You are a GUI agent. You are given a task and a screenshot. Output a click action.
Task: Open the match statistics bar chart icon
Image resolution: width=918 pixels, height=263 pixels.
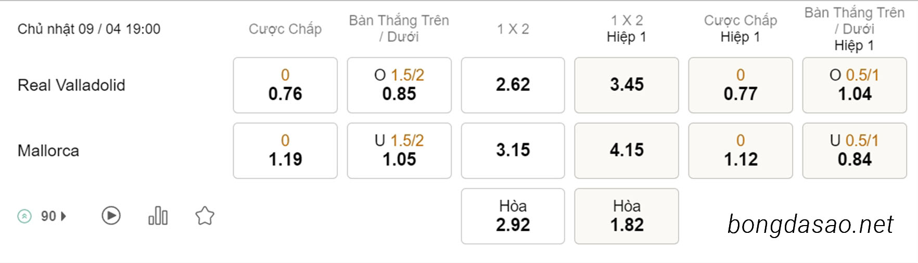158,216
